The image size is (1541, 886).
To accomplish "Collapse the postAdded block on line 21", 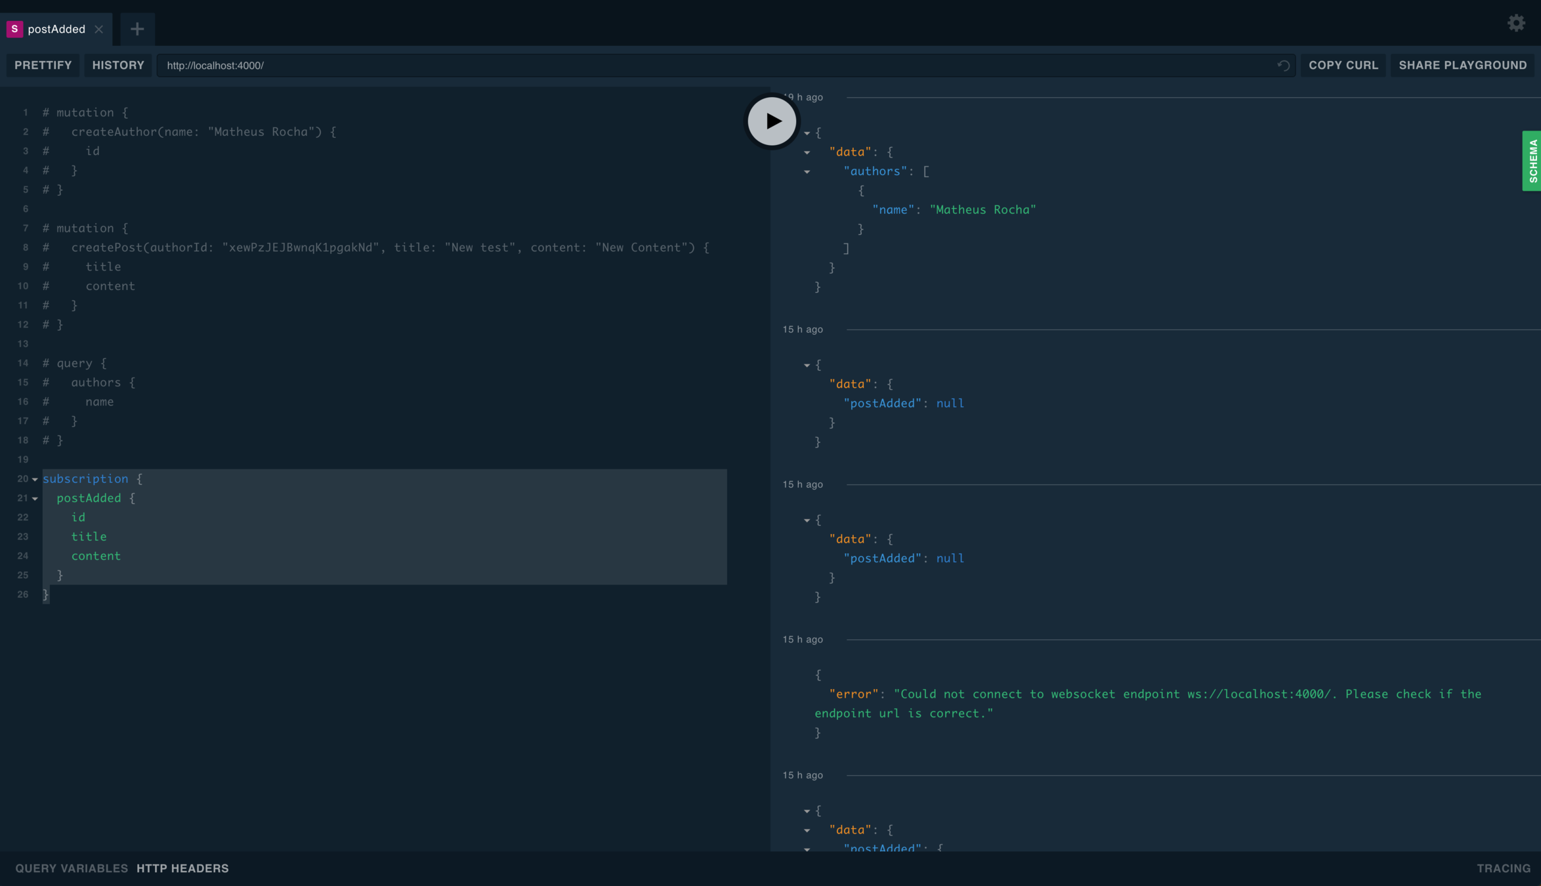I will (x=35, y=499).
